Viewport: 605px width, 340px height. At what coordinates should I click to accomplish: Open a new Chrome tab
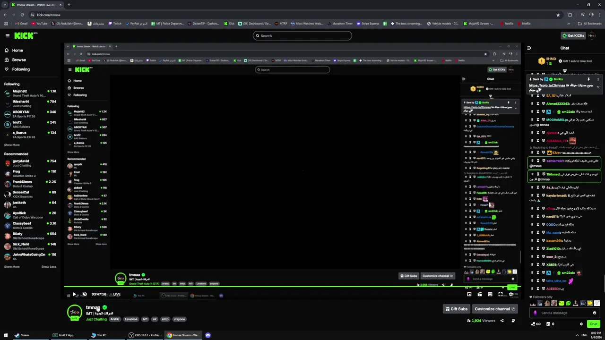(69, 5)
